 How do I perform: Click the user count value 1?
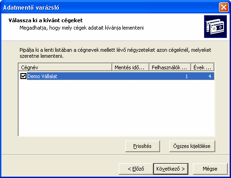186,76
